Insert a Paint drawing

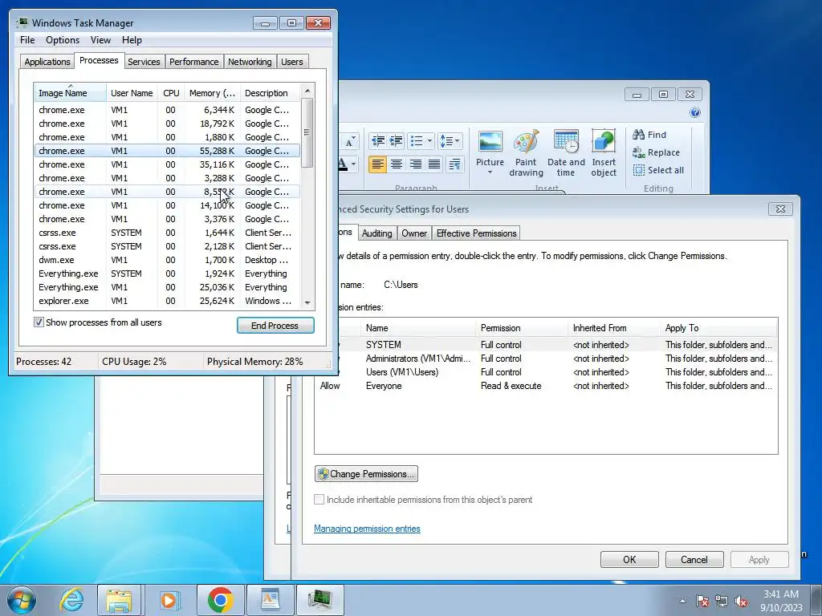coord(526,153)
